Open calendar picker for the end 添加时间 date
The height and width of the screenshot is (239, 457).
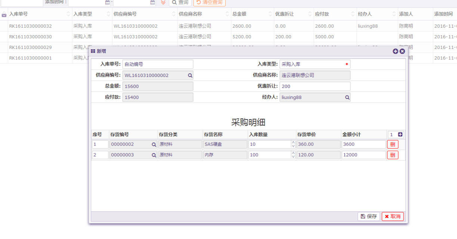(152, 2)
